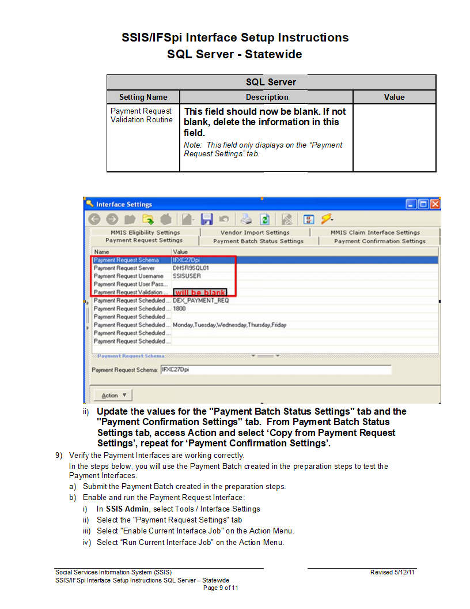Screen dimensions: 470x609
Task: Close the Interface Settings window
Action: tap(435, 204)
